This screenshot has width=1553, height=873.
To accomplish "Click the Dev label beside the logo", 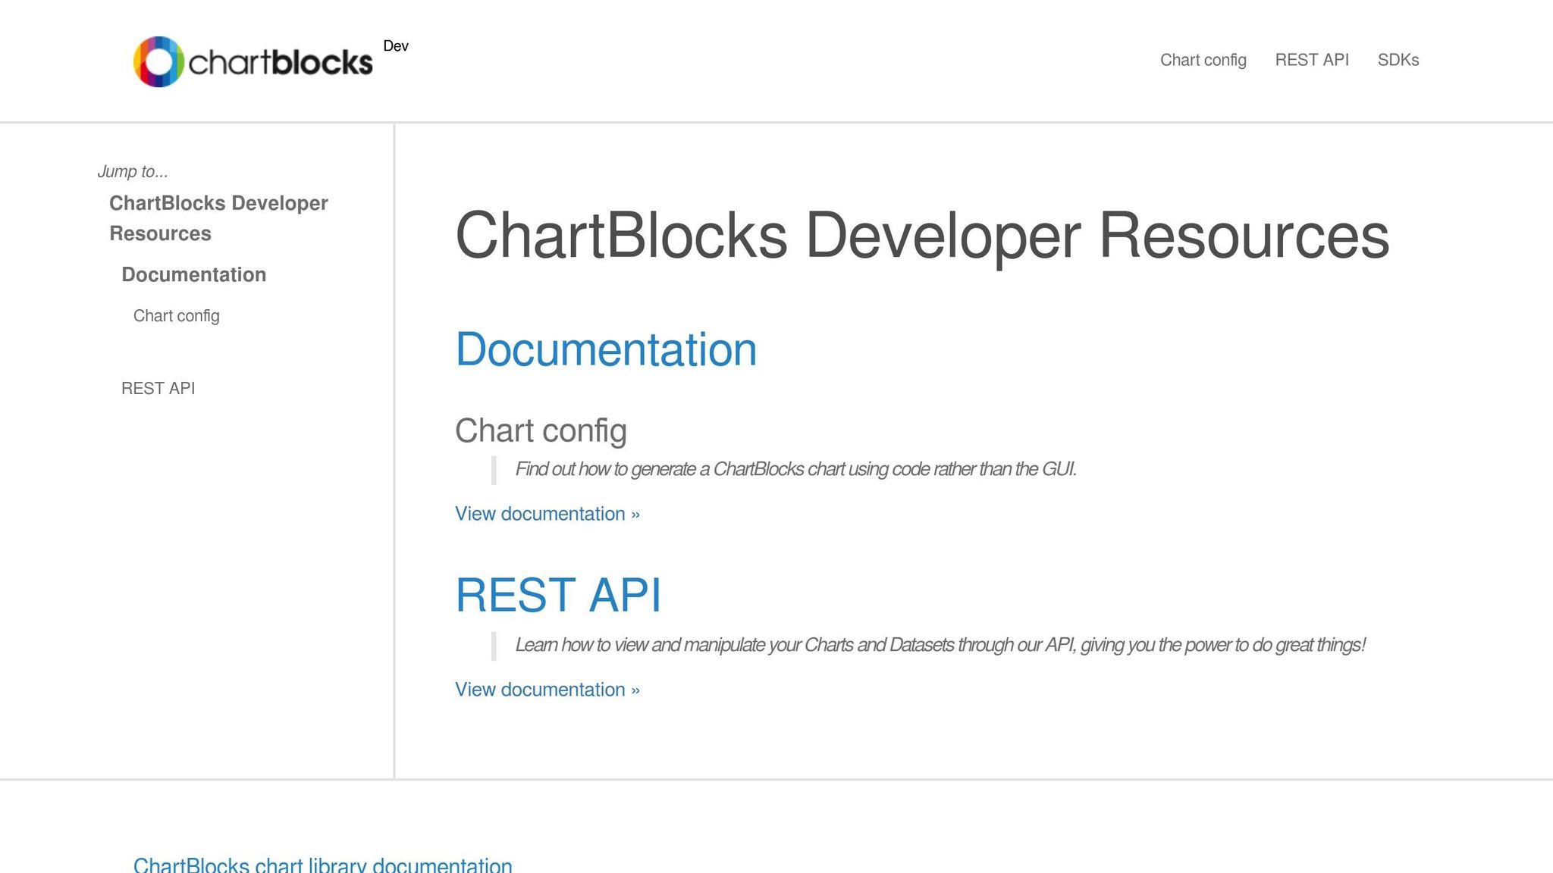I will (x=396, y=46).
